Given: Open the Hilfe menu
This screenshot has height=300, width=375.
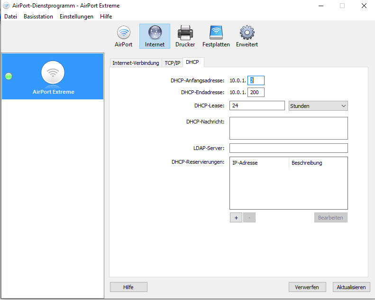Looking at the screenshot, I should tap(106, 17).
